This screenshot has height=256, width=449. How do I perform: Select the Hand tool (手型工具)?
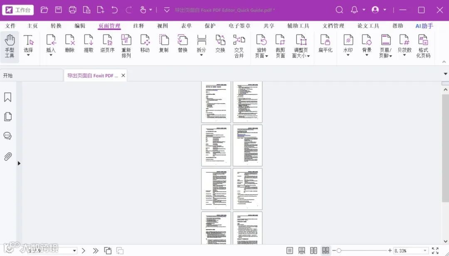click(10, 47)
